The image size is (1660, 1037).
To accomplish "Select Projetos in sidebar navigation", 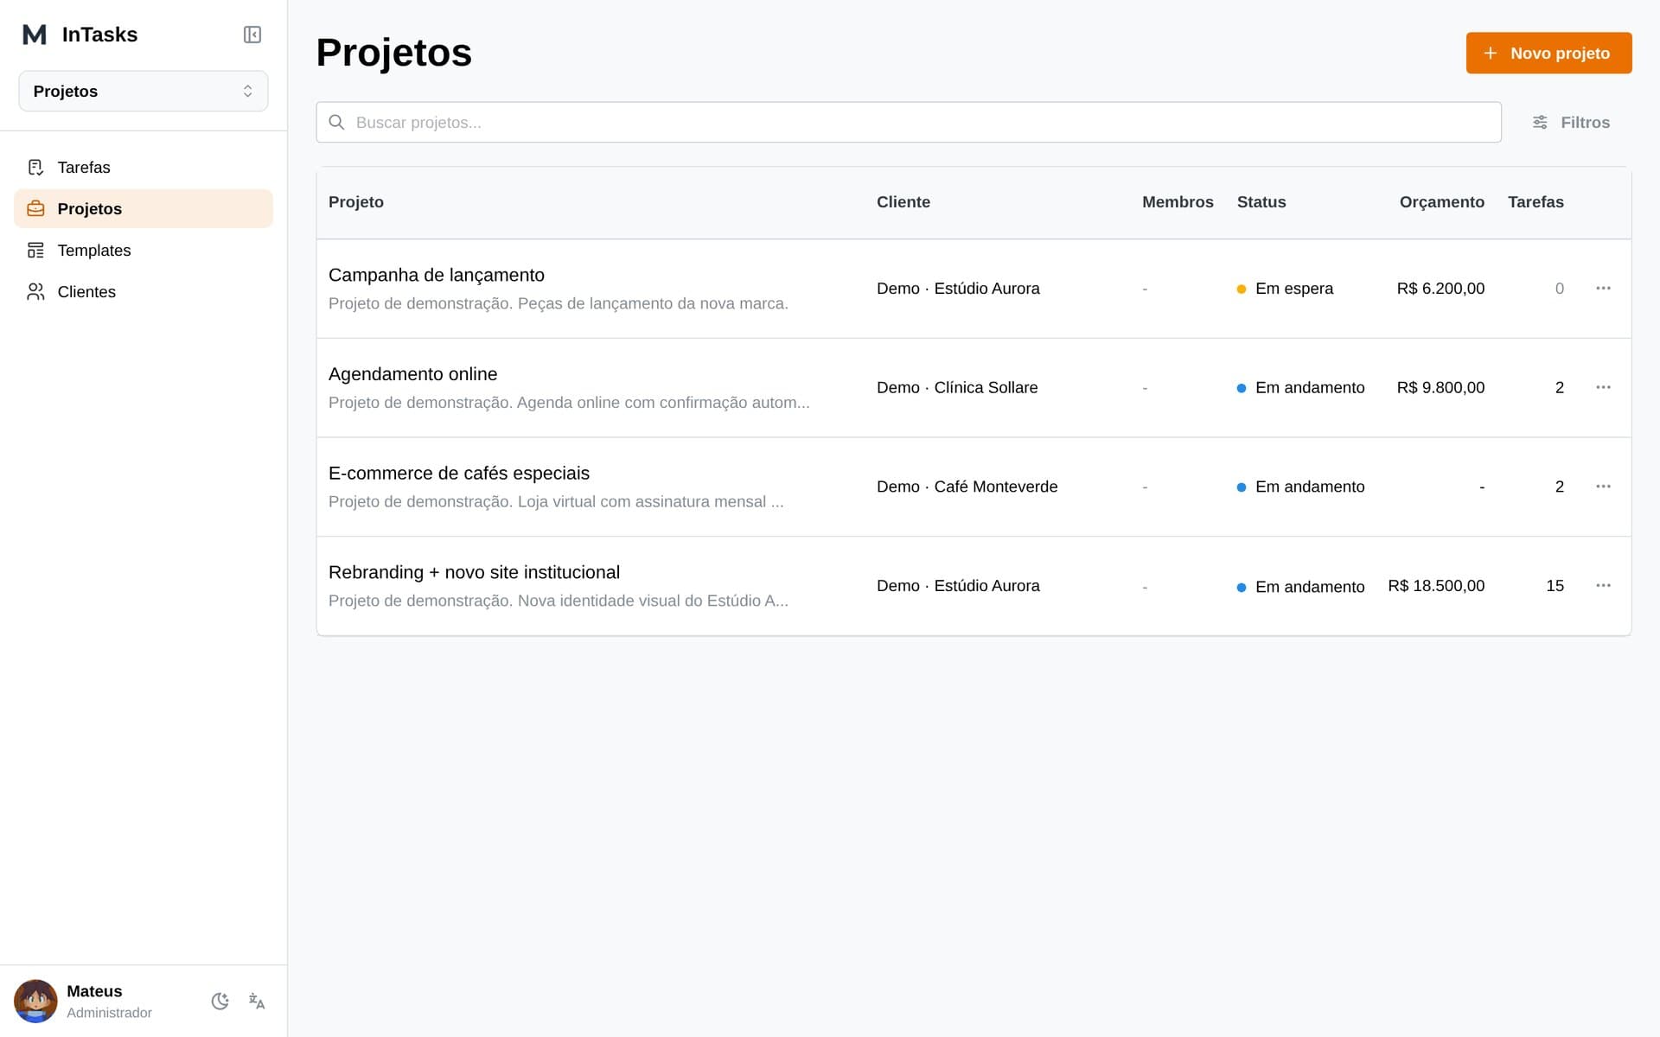I will click(144, 209).
